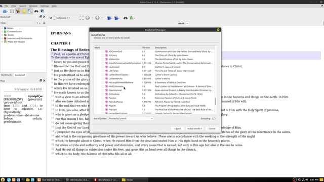Check the Passion work checkbox
The width and height of the screenshot is (324, 182).
[103, 98]
